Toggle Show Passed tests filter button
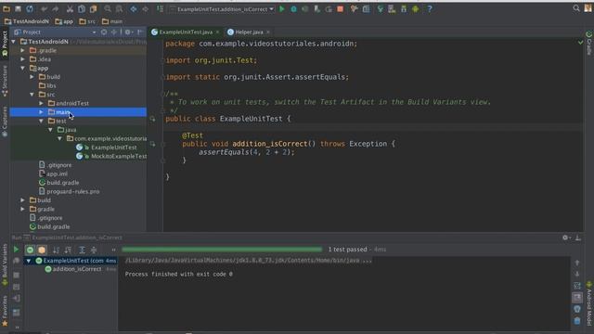Viewport: 594px width, 334px height. 30,250
